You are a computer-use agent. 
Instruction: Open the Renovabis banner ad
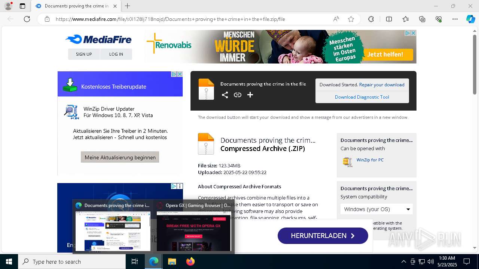point(280,47)
